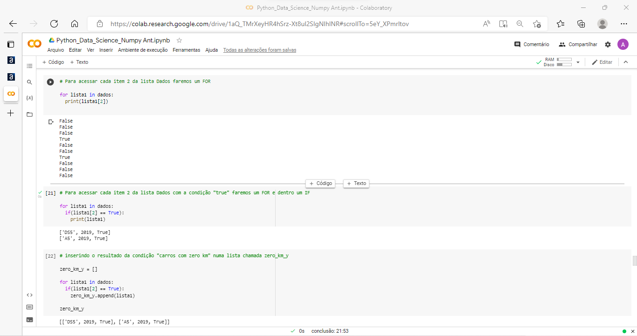This screenshot has height=336, width=637.
Task: Clear the first cell output
Action: [51, 122]
